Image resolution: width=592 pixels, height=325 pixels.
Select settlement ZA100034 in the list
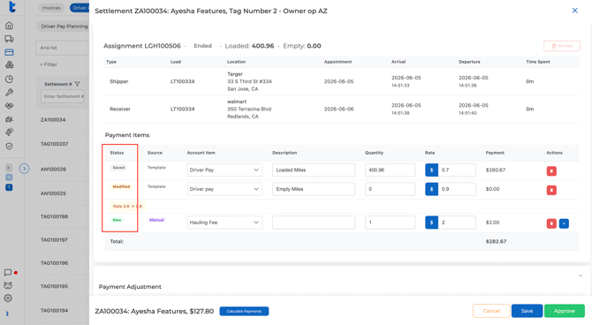click(x=53, y=119)
